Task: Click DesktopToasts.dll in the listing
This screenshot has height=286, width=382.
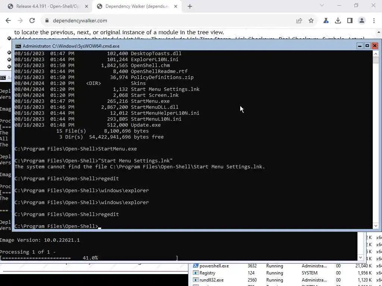Action: coord(156,54)
